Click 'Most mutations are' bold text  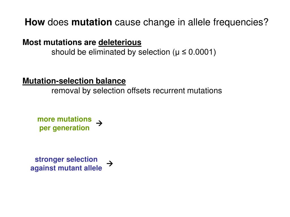click(x=59, y=42)
